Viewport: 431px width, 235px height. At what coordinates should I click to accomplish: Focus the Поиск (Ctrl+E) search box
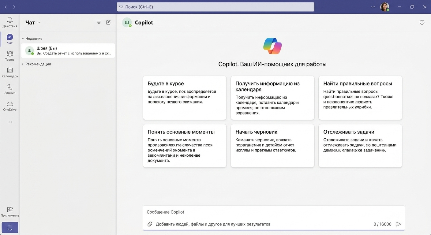tap(215, 7)
